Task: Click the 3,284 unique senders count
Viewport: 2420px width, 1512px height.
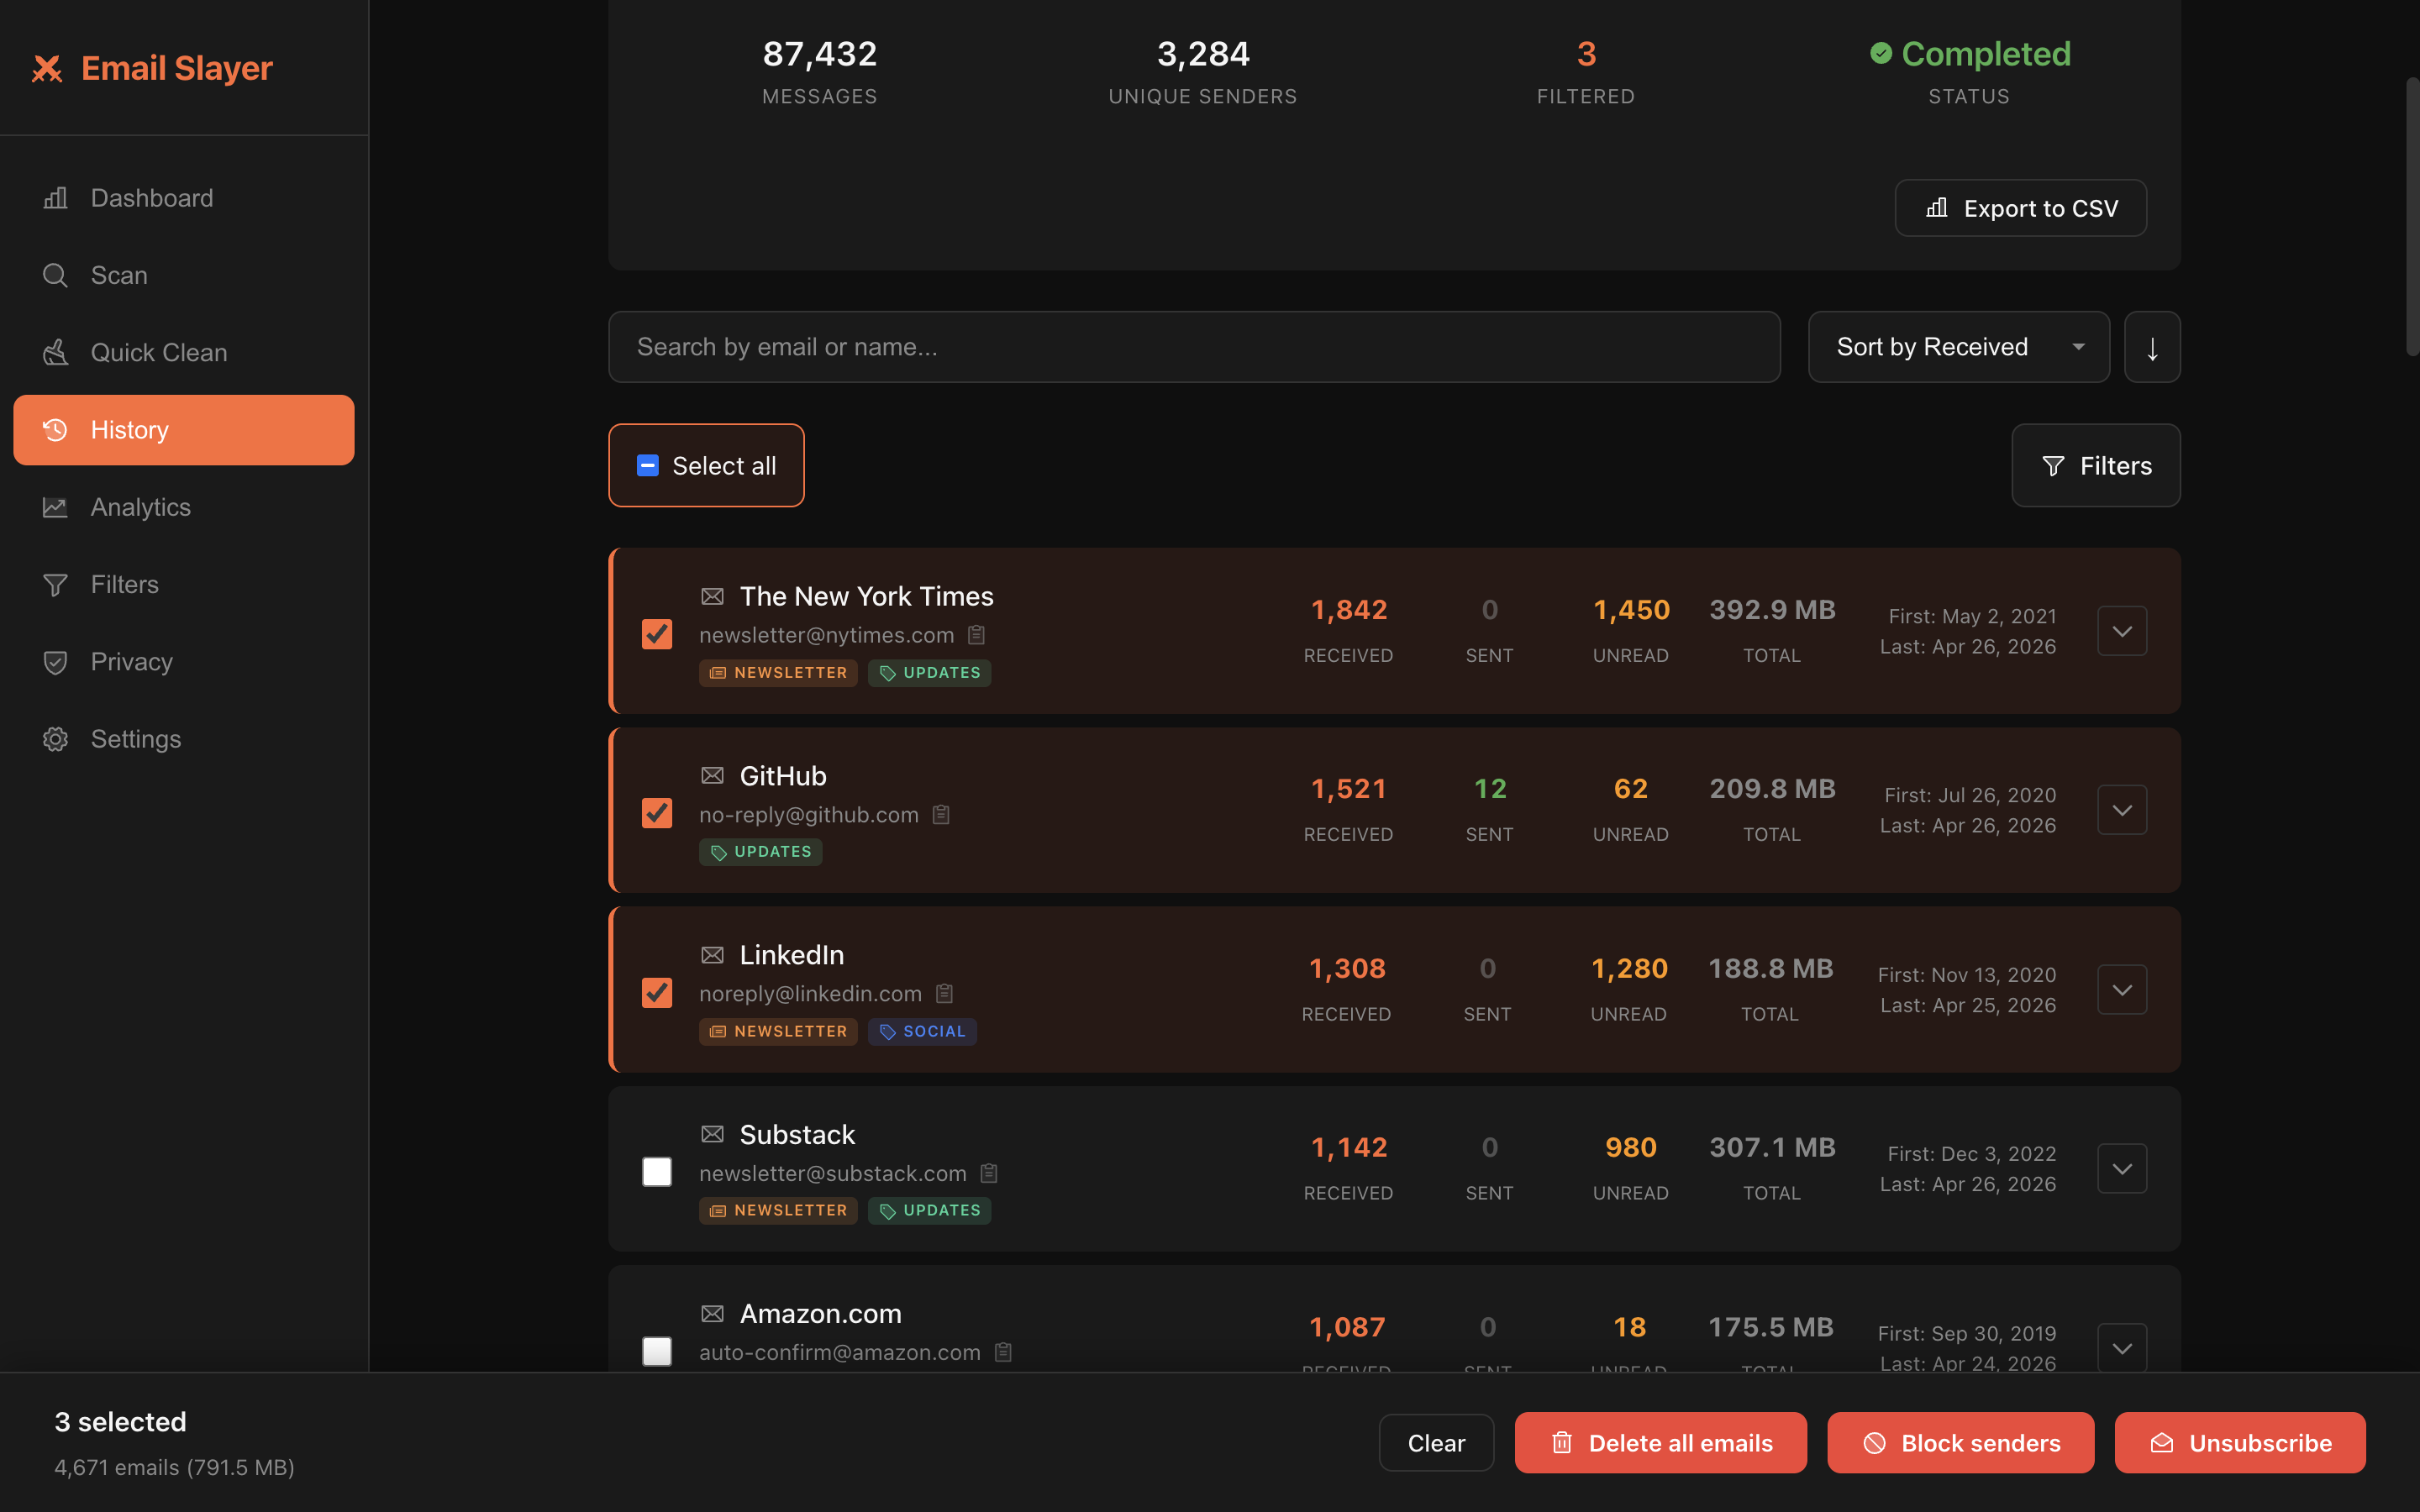Action: click(x=1203, y=54)
